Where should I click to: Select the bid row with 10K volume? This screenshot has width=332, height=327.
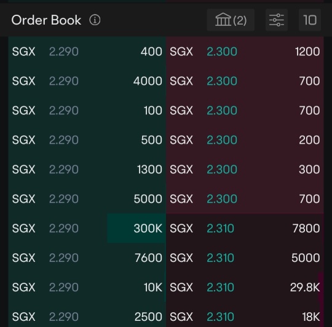point(87,287)
